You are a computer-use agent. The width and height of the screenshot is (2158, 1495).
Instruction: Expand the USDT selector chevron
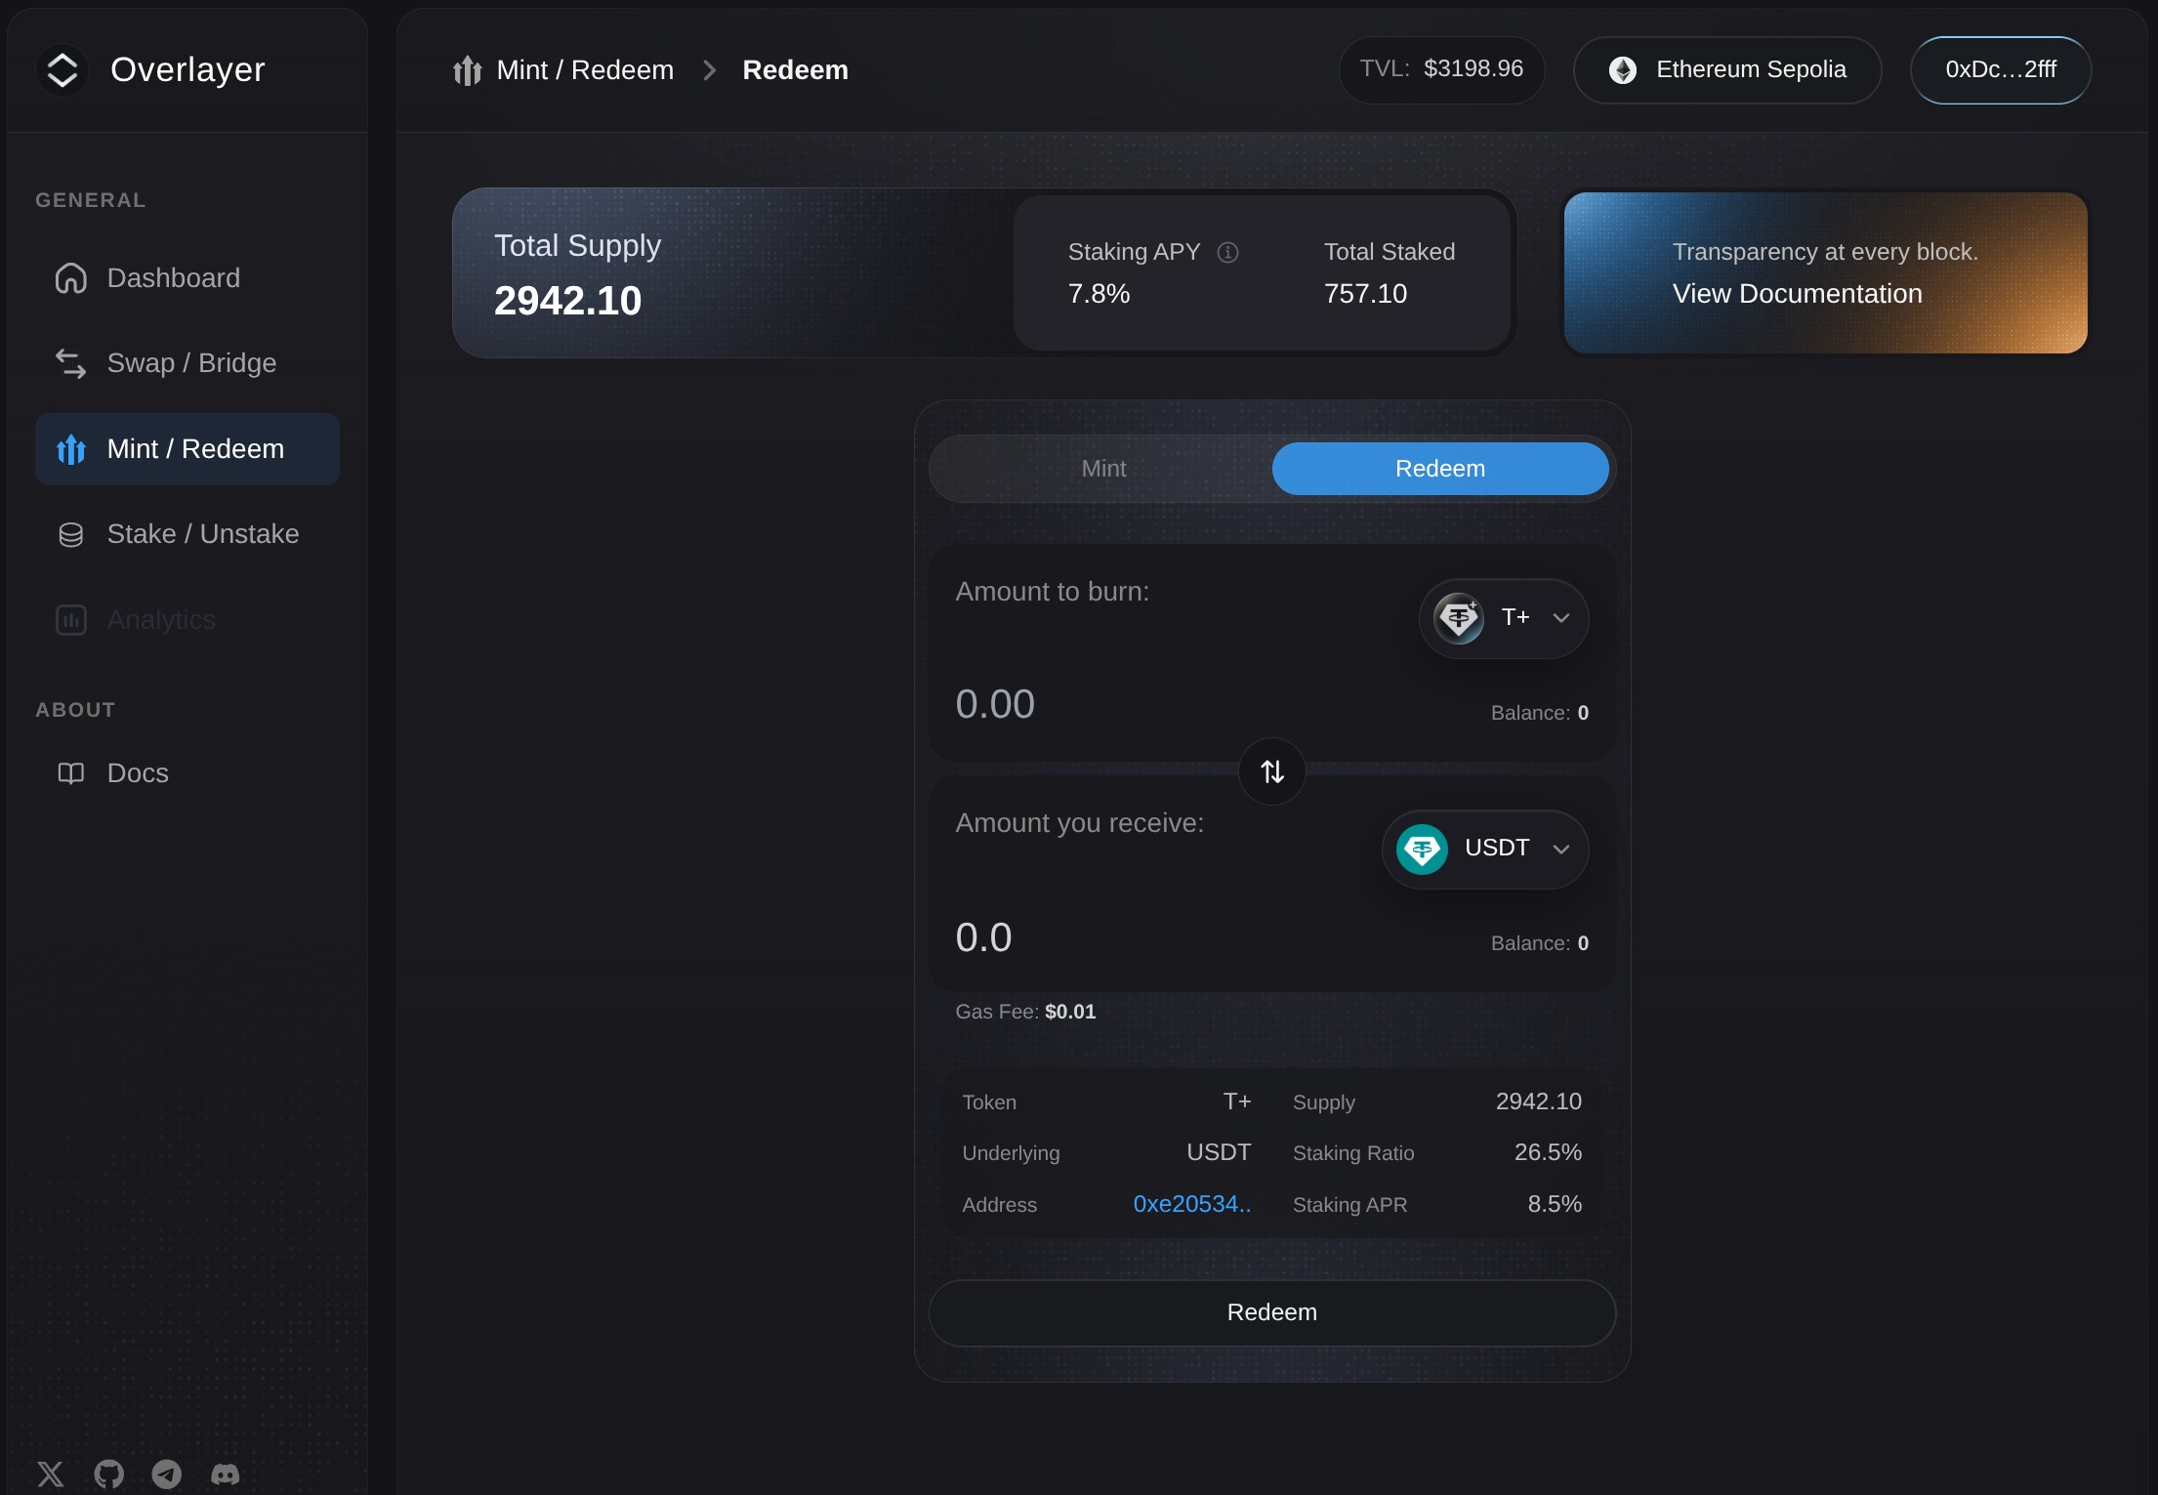tap(1561, 850)
